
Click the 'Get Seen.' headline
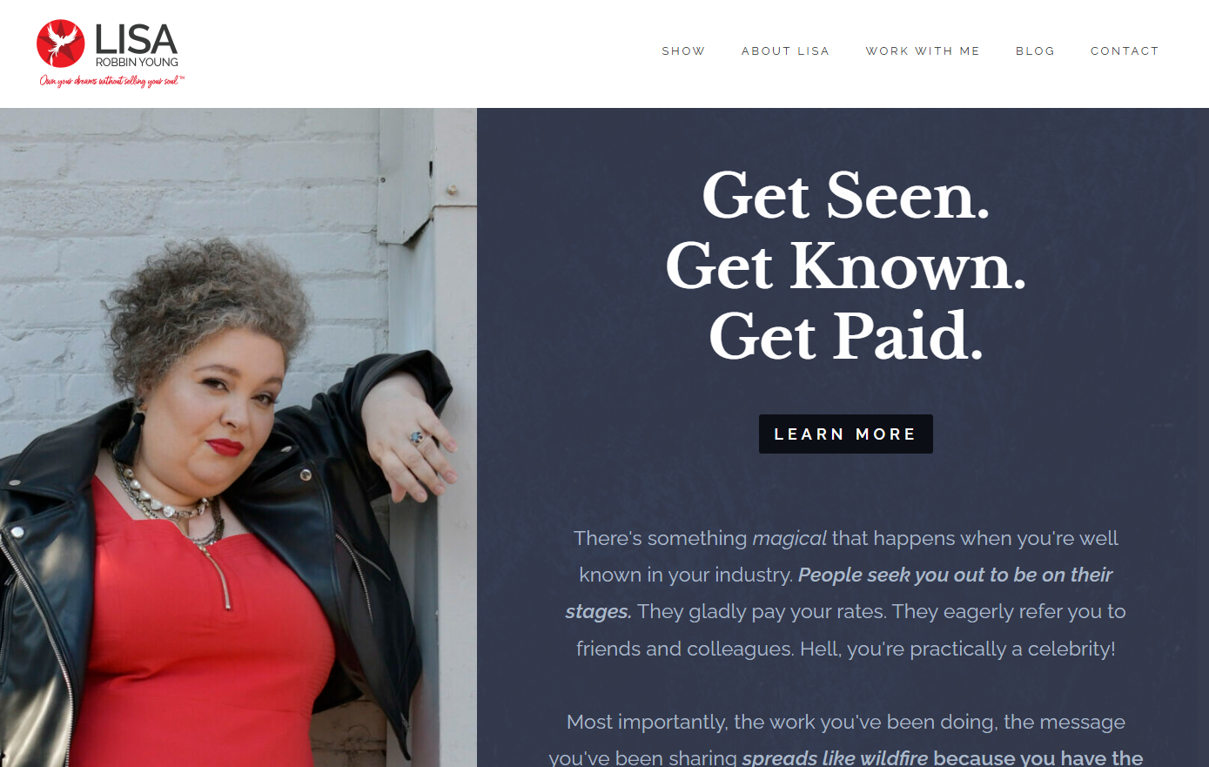click(846, 196)
